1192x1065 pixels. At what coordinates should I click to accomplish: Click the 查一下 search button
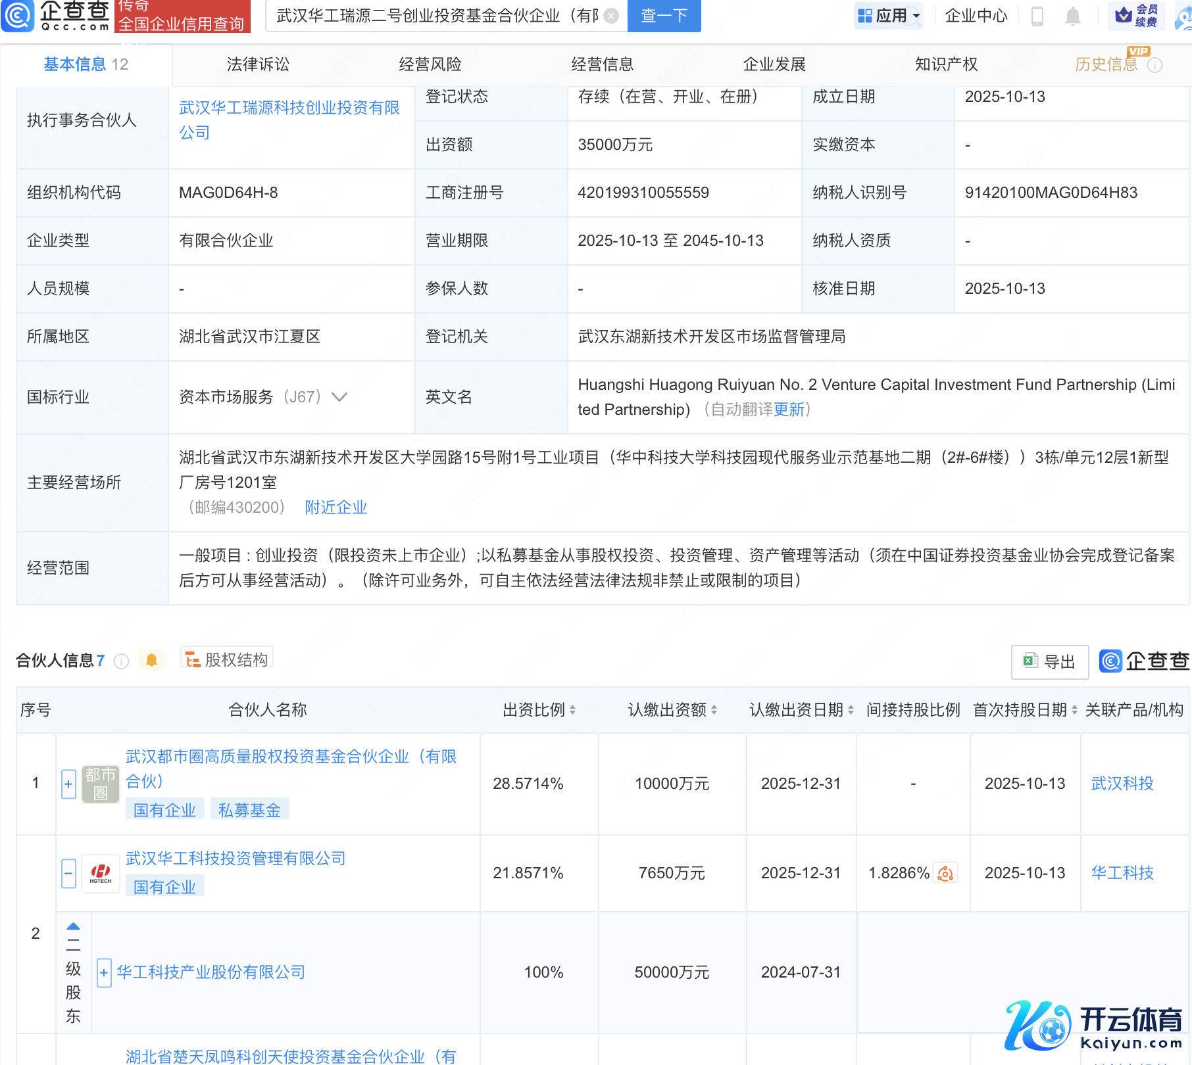tap(664, 16)
